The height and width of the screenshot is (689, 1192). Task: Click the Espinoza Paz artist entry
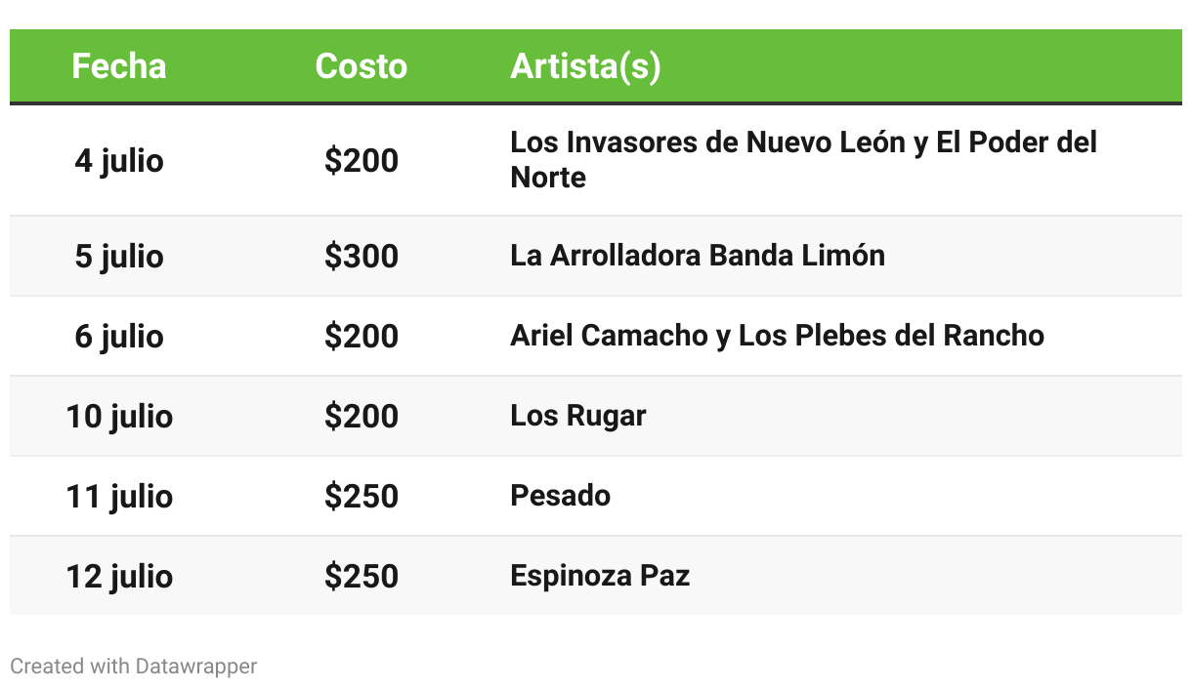pyautogui.click(x=600, y=576)
